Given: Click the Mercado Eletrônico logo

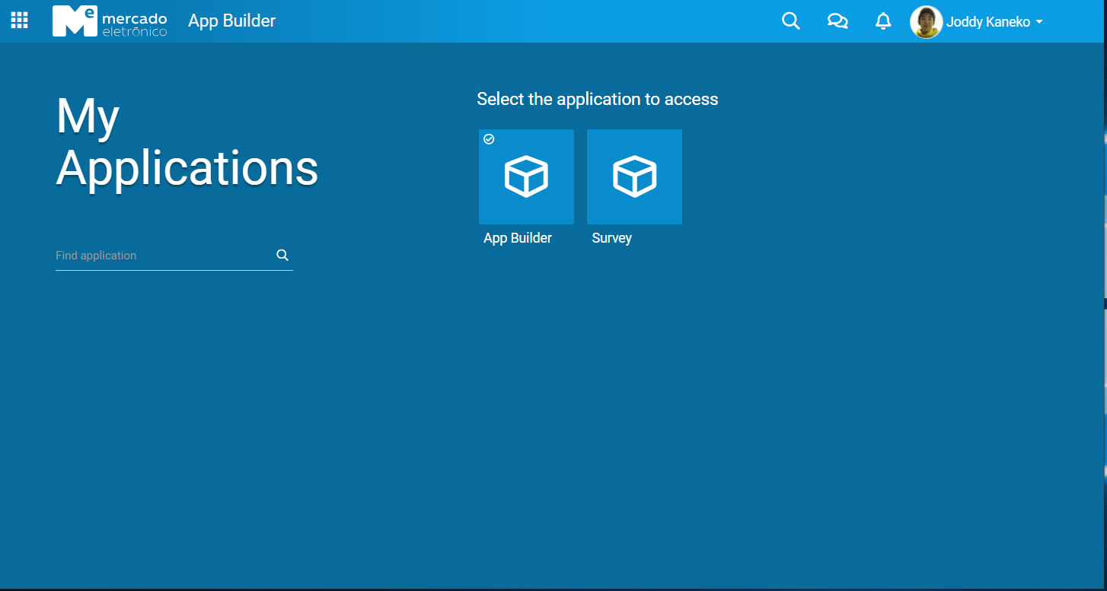Looking at the screenshot, I should click(x=110, y=21).
